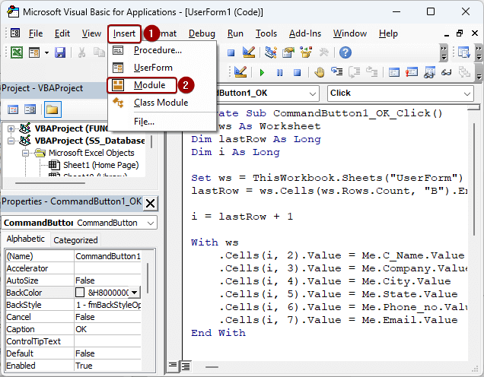This screenshot has width=484, height=377.
Task: Click the Project tree horizontal scrollbar
Action: tap(50, 183)
